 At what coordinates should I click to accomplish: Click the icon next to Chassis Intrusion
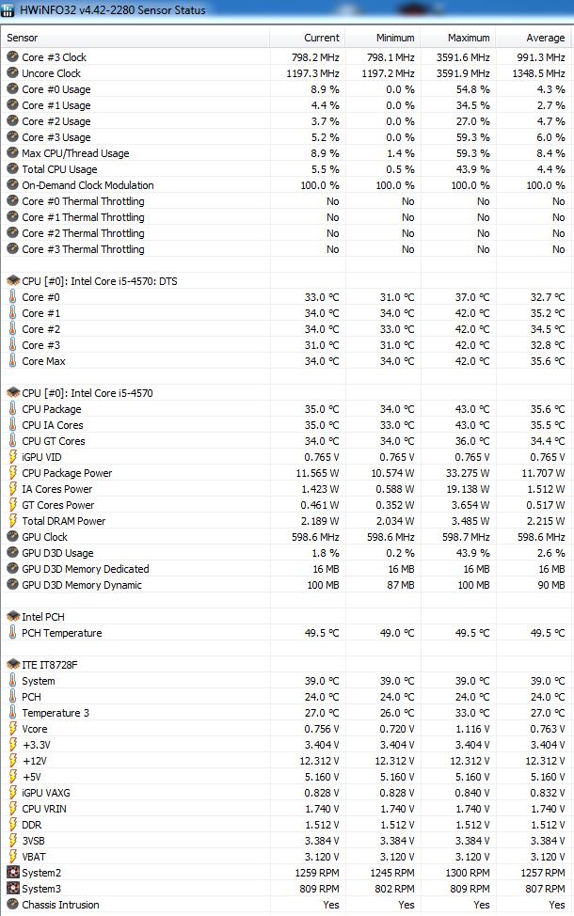click(x=12, y=905)
